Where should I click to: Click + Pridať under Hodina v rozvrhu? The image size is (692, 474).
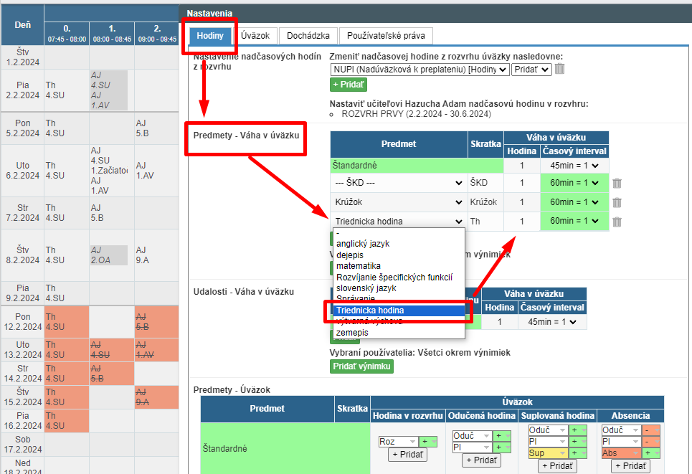(407, 455)
